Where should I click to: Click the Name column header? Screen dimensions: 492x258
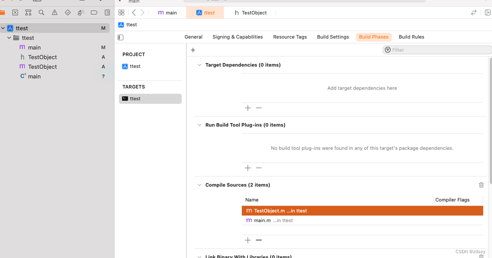[x=252, y=200]
